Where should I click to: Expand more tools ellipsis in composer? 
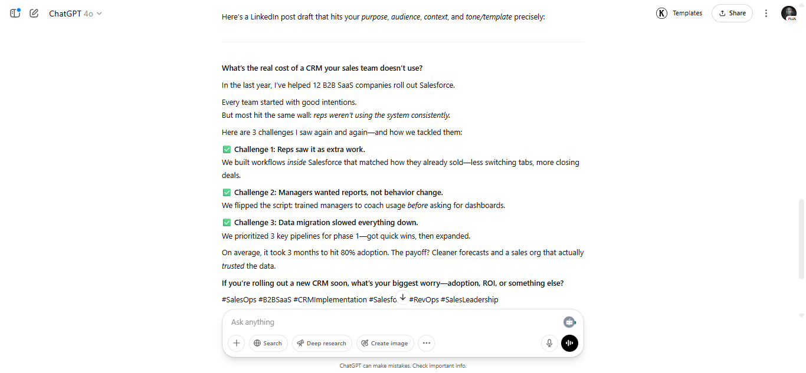point(427,343)
